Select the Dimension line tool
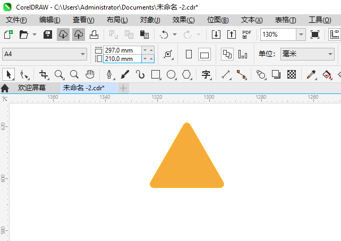Screen dimensions: 341x241 click(226, 74)
